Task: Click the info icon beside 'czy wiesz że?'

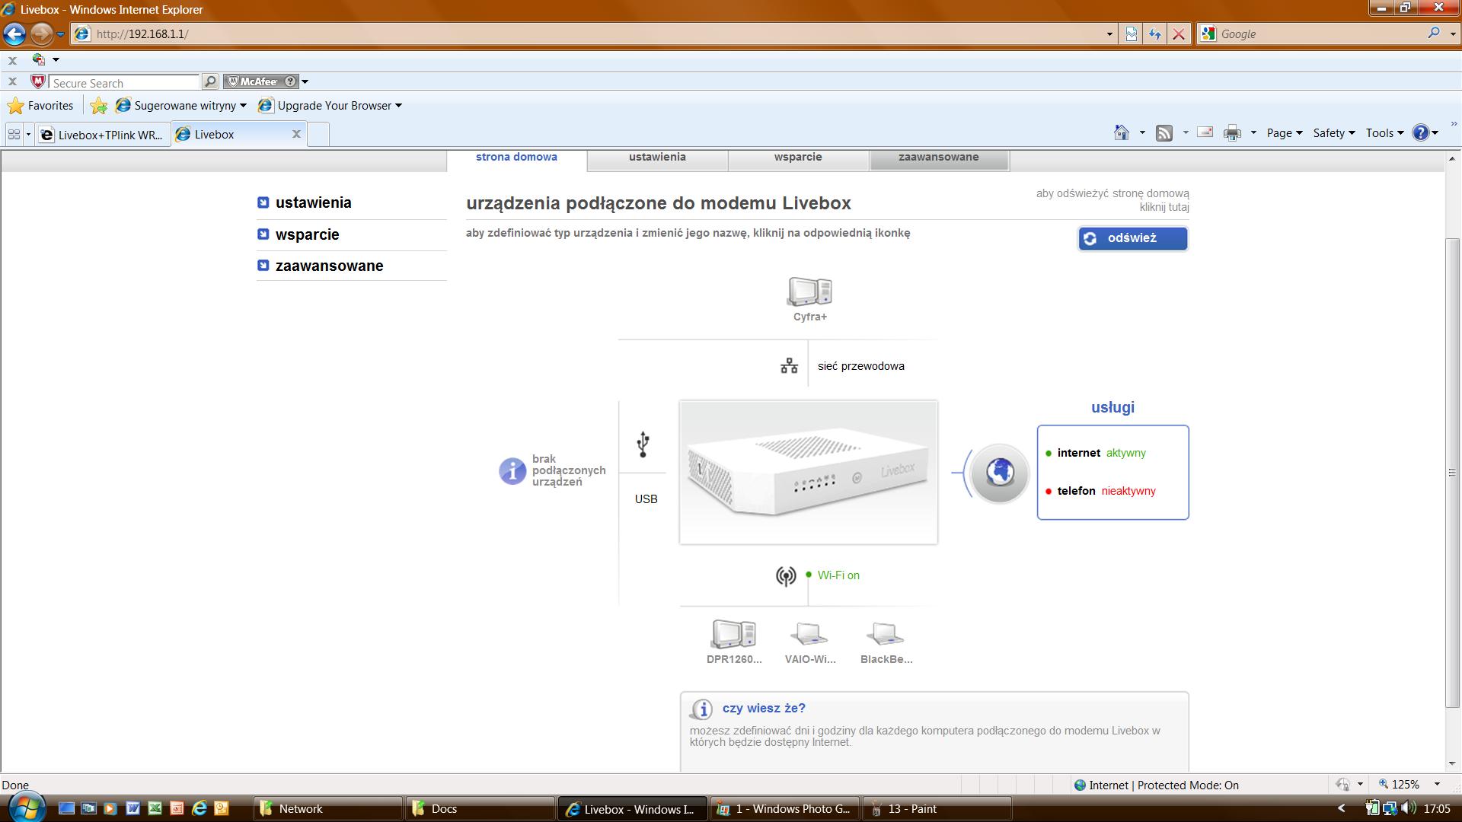Action: coord(701,709)
